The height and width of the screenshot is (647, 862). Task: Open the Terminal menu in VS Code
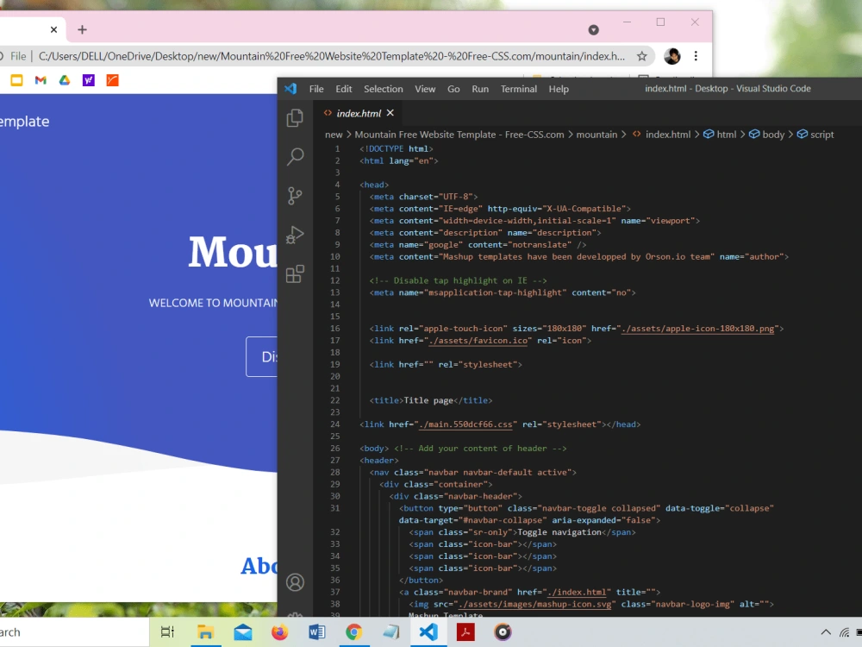pyautogui.click(x=518, y=89)
